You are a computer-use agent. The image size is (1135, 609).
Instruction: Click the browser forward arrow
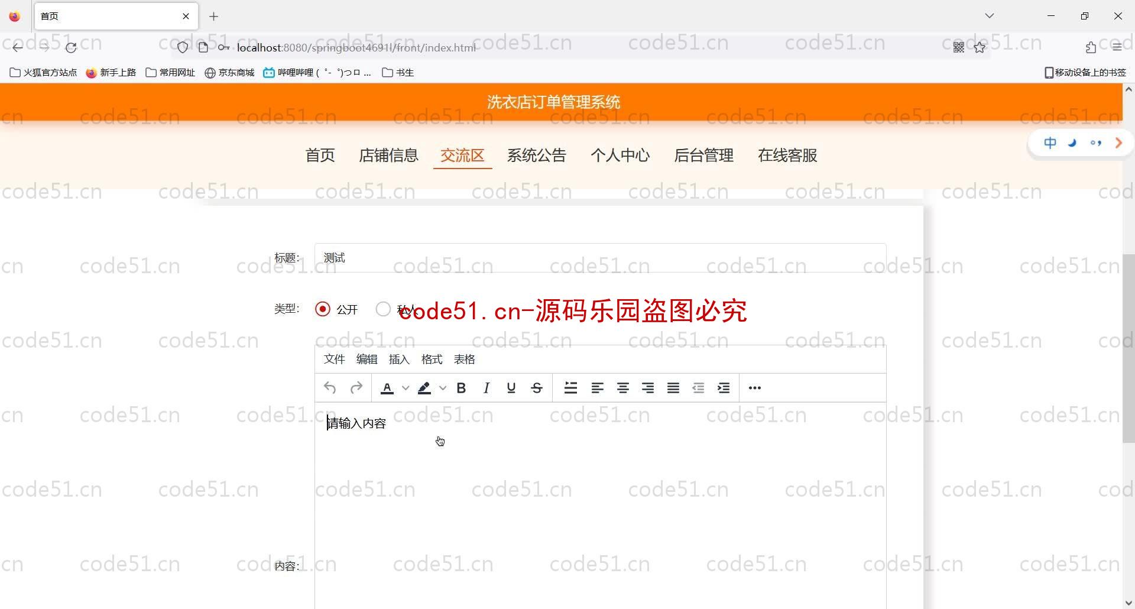[x=44, y=47]
